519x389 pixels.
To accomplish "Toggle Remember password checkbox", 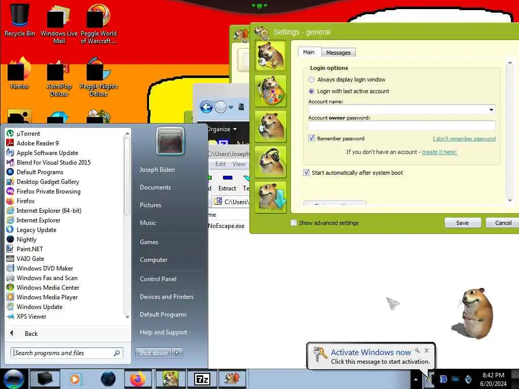I will pos(312,138).
